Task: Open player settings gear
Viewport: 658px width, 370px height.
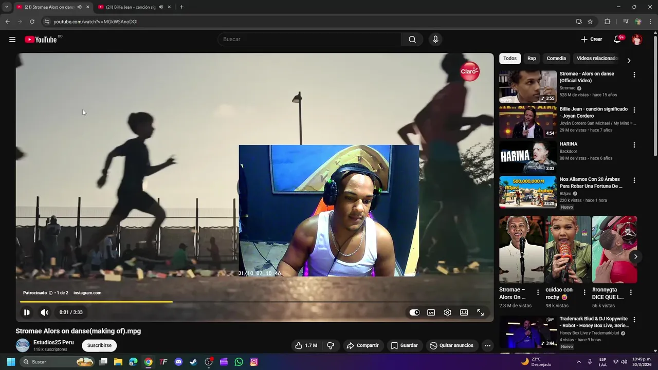Action: point(448,312)
